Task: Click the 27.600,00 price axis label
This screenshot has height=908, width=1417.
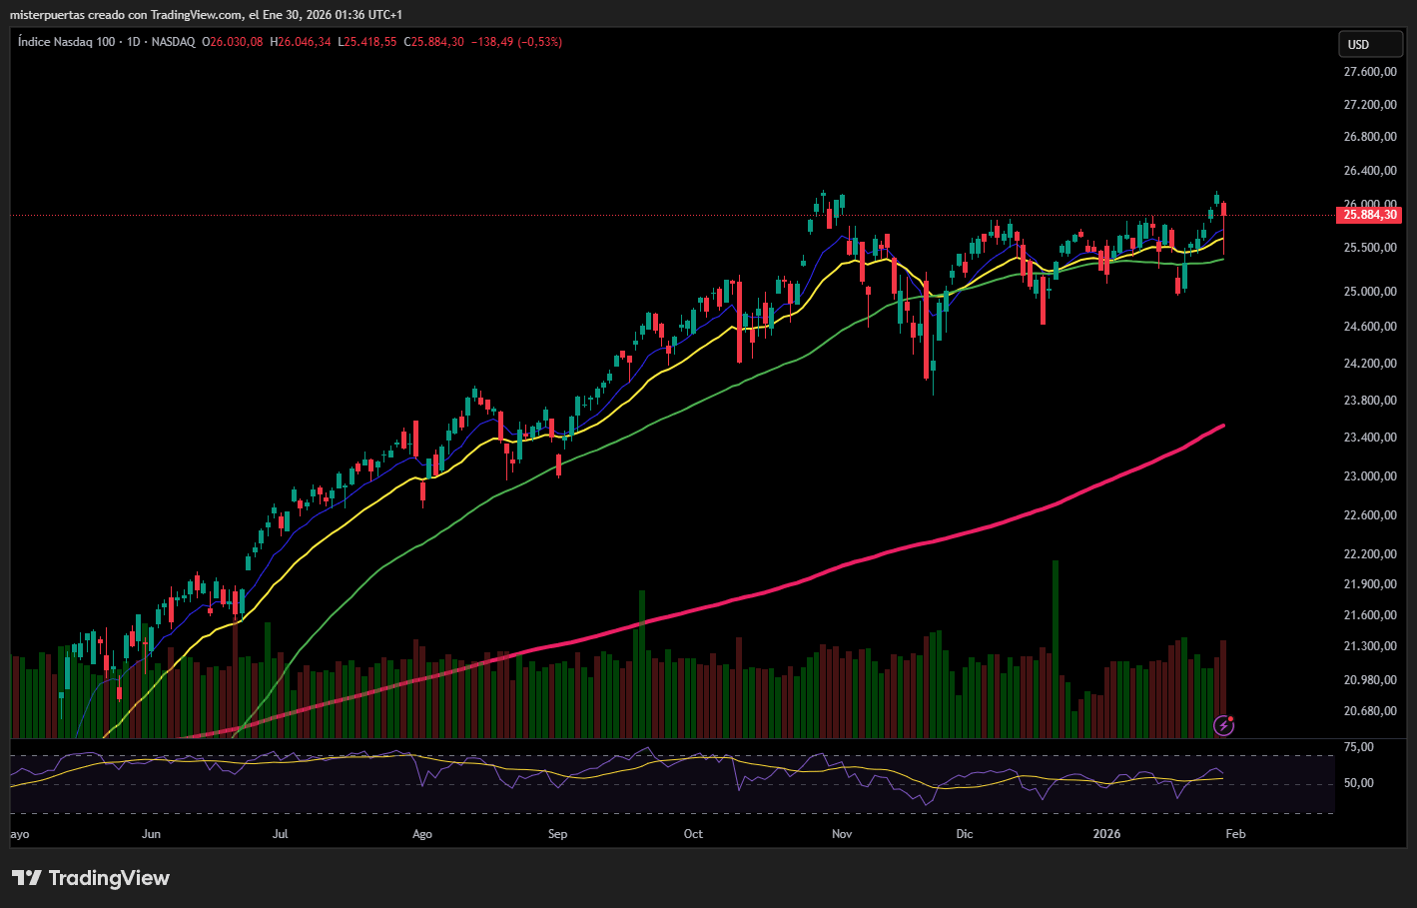Action: pos(1370,72)
